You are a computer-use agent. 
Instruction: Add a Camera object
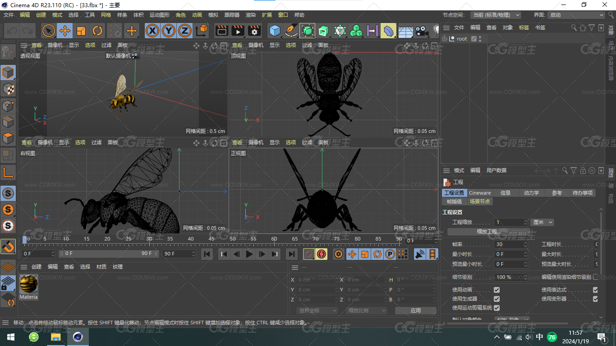421,31
